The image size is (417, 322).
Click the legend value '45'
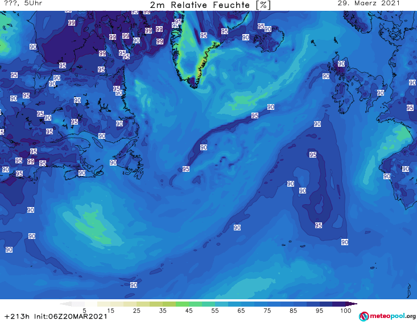(x=188, y=311)
